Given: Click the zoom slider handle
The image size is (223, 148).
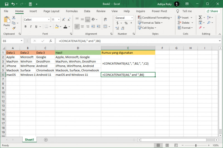Looking at the screenshot, I should [196, 145].
